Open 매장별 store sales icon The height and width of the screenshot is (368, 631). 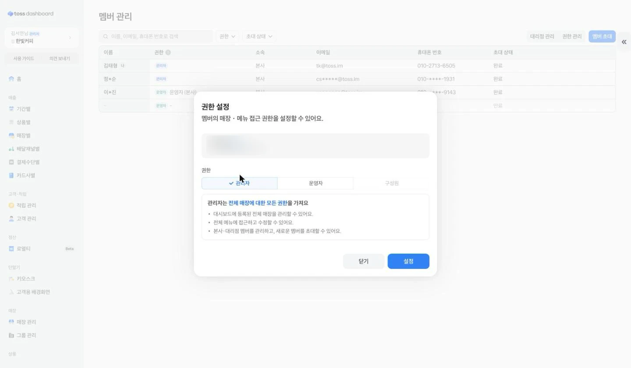click(11, 136)
